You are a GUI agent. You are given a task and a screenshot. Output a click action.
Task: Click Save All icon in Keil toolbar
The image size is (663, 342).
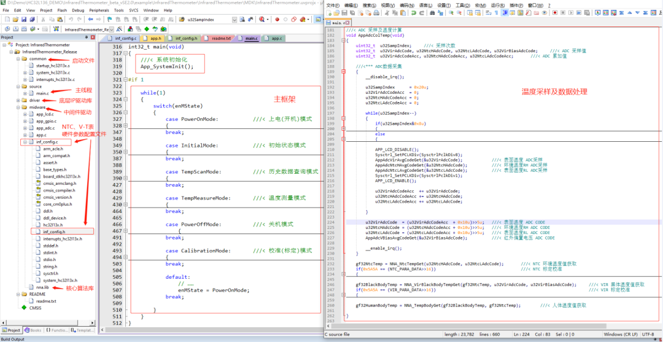coord(32,20)
